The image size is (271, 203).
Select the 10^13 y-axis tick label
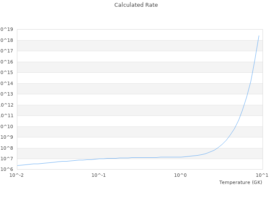click(x=6, y=94)
